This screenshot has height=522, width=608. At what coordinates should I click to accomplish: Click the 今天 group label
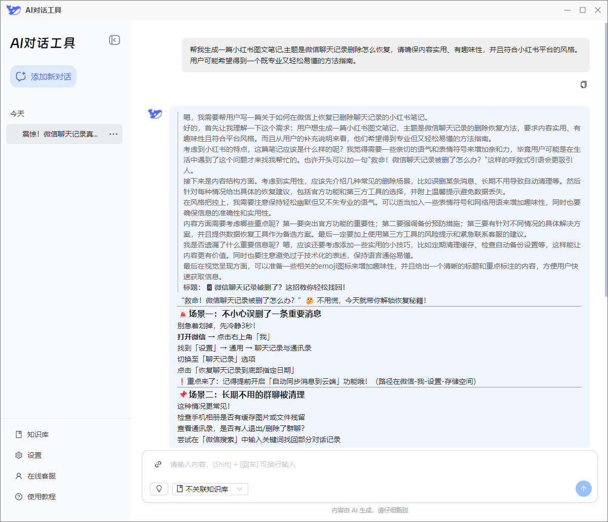click(x=17, y=114)
